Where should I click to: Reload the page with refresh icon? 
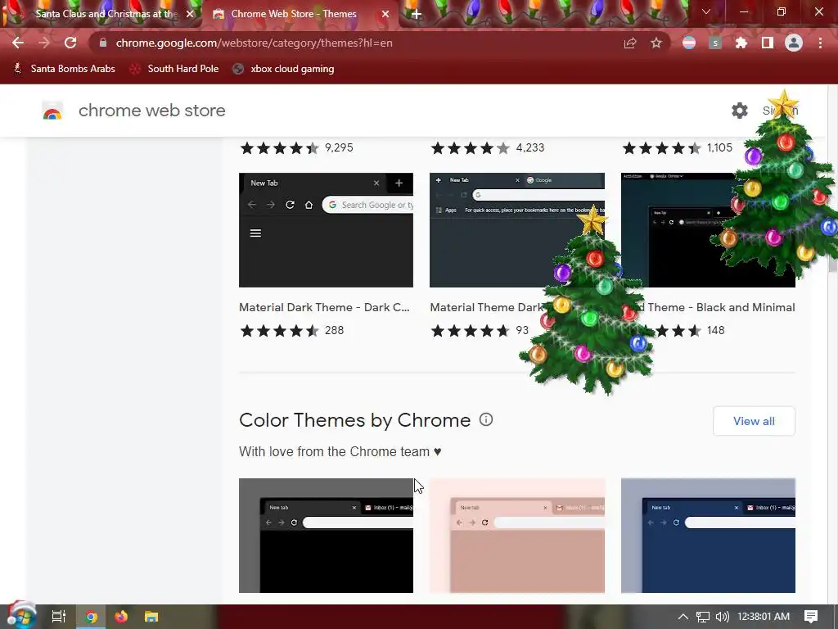pos(70,43)
